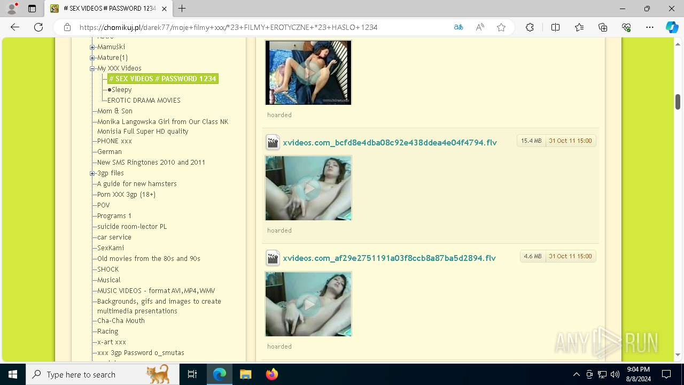Open the Racing folder
The width and height of the screenshot is (684, 385).
click(108, 331)
